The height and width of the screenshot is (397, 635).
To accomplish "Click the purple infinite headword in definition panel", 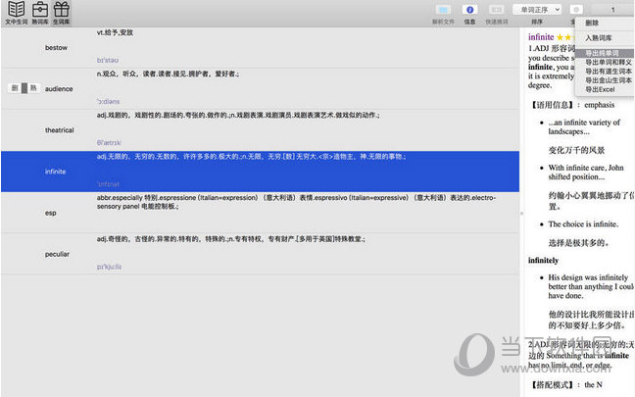I will click(541, 37).
